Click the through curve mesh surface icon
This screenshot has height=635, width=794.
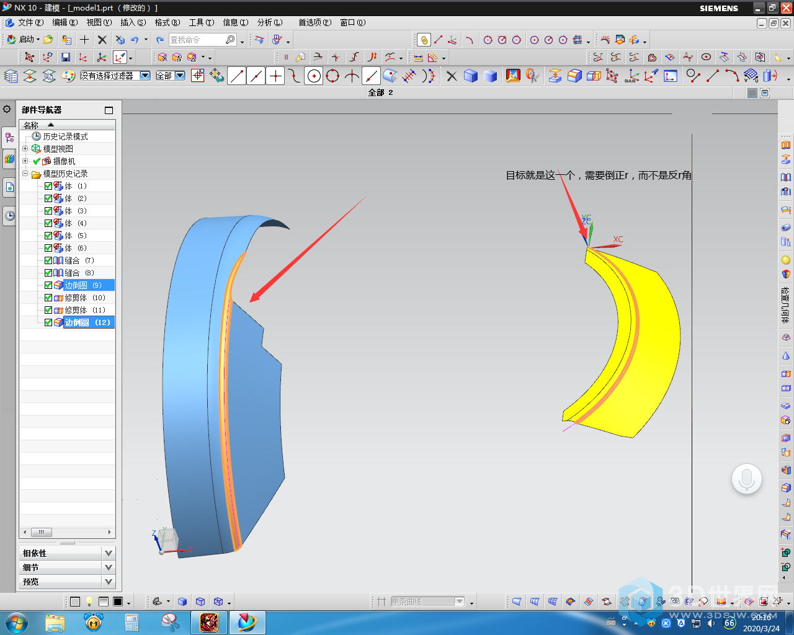point(751,76)
